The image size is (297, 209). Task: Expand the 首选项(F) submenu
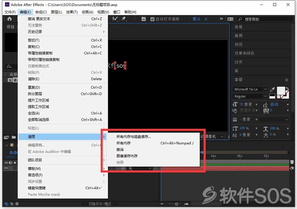63,175
